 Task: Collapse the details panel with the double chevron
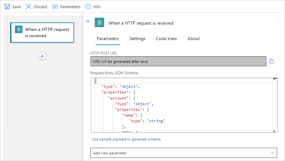[88, 21]
